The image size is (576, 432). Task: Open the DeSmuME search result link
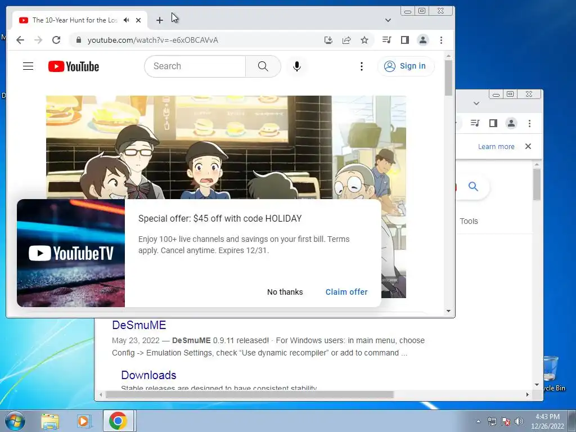(x=139, y=325)
